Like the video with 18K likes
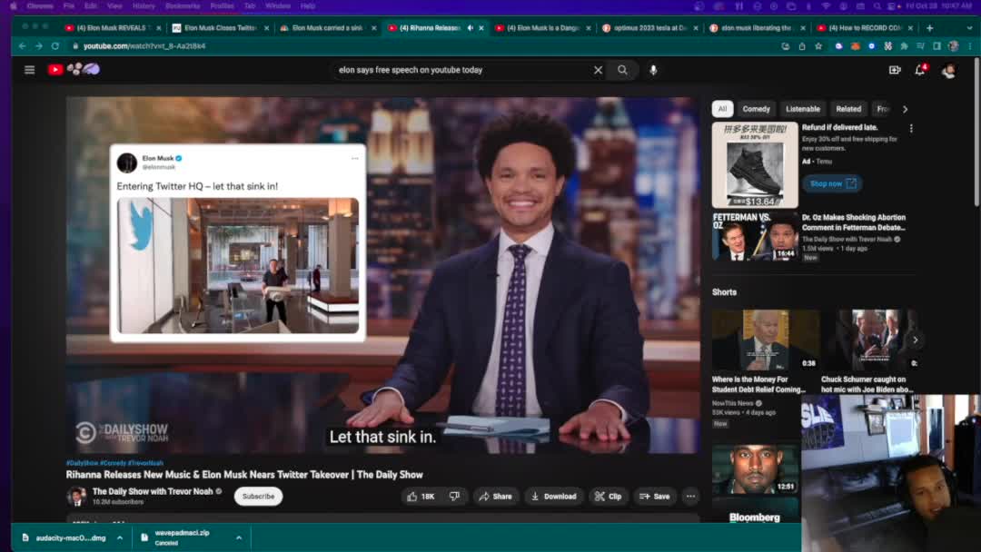 [x=421, y=497]
